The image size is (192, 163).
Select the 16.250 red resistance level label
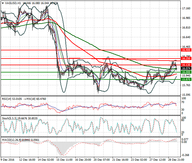click(x=186, y=59)
